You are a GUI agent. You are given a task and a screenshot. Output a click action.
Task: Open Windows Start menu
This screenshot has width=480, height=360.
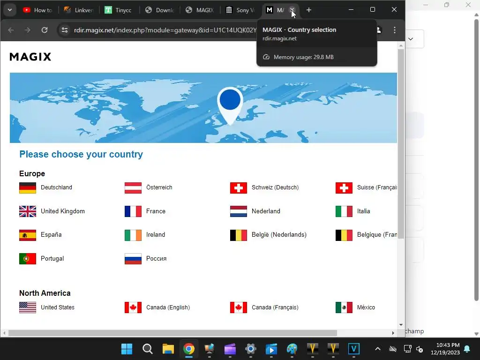point(127,349)
